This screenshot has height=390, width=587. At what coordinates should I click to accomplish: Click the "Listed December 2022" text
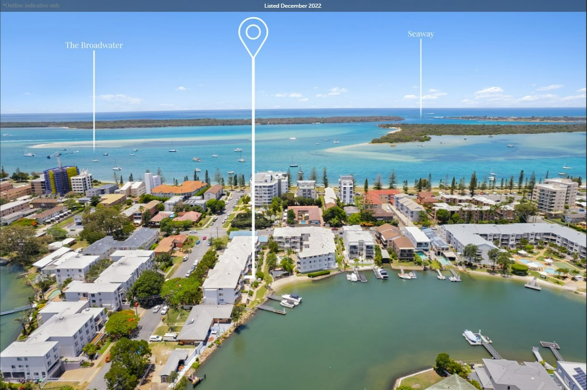pos(293,6)
